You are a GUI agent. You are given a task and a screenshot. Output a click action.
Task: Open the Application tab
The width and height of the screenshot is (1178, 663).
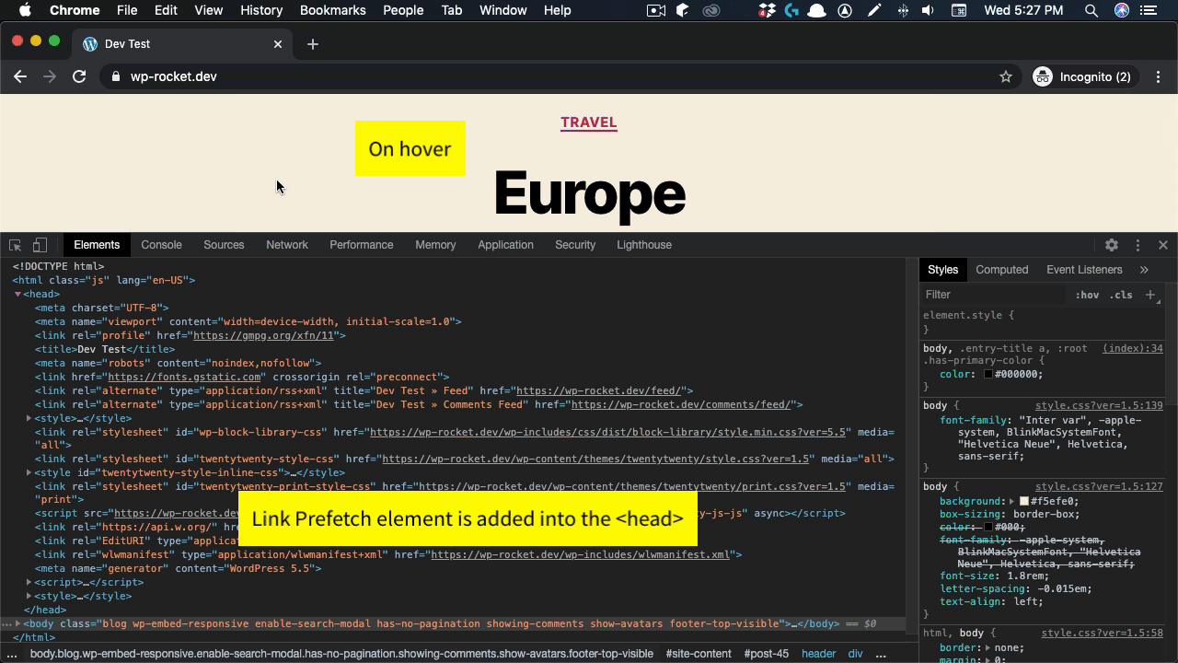505,245
